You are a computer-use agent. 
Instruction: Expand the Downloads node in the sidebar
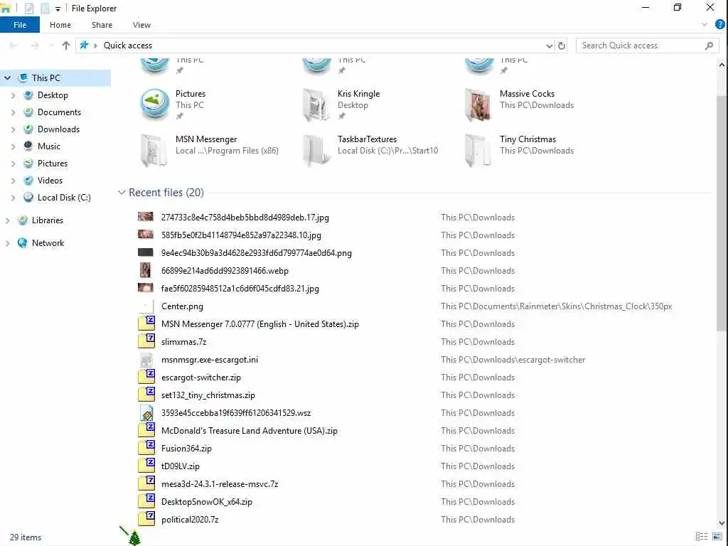[x=13, y=129]
